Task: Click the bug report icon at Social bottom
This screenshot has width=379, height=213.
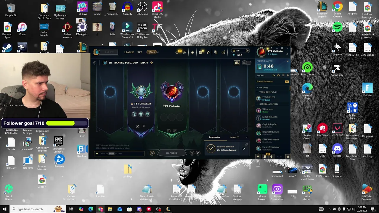Action: [288, 156]
